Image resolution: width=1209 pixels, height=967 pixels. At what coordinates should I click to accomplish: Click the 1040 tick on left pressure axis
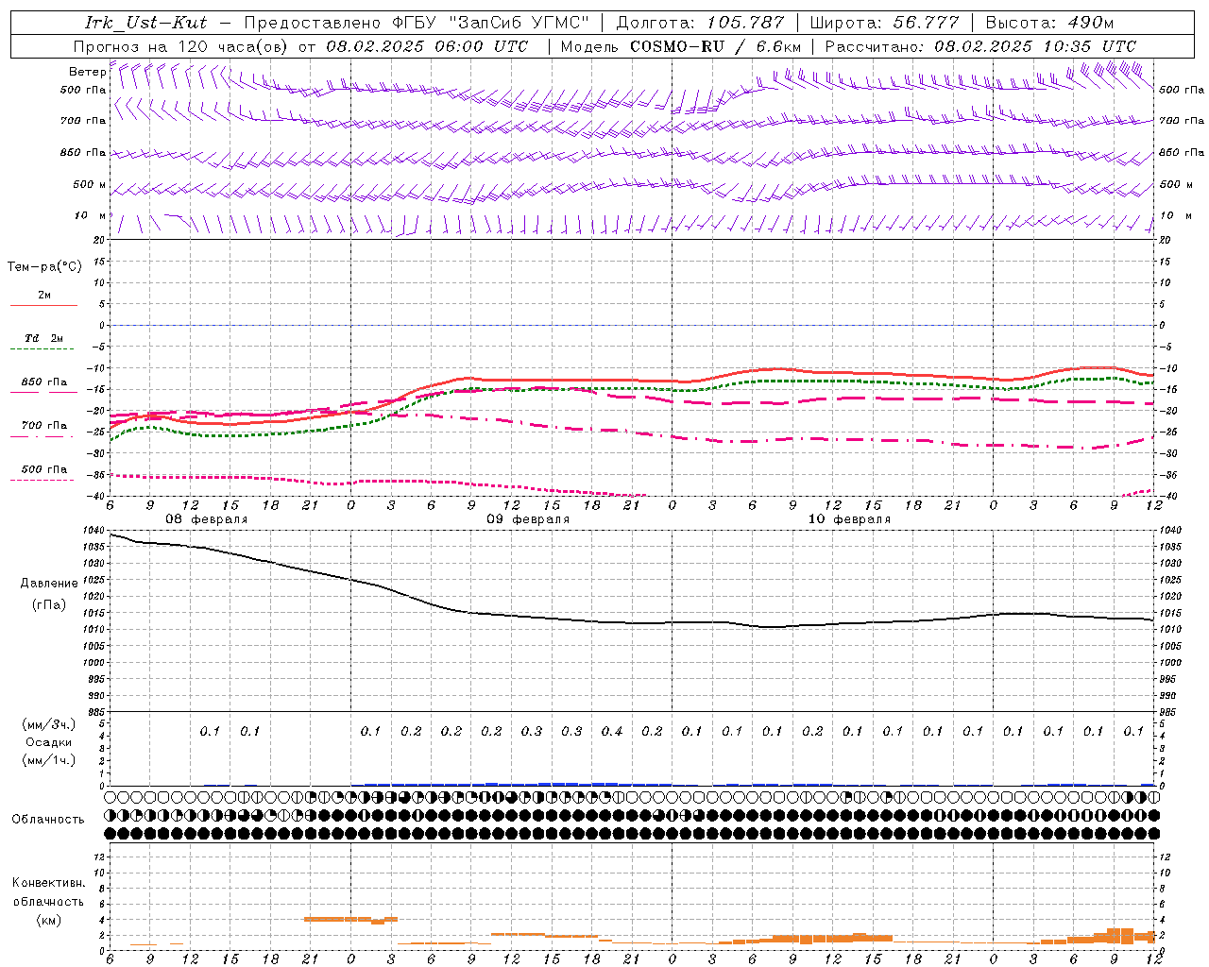(x=95, y=531)
